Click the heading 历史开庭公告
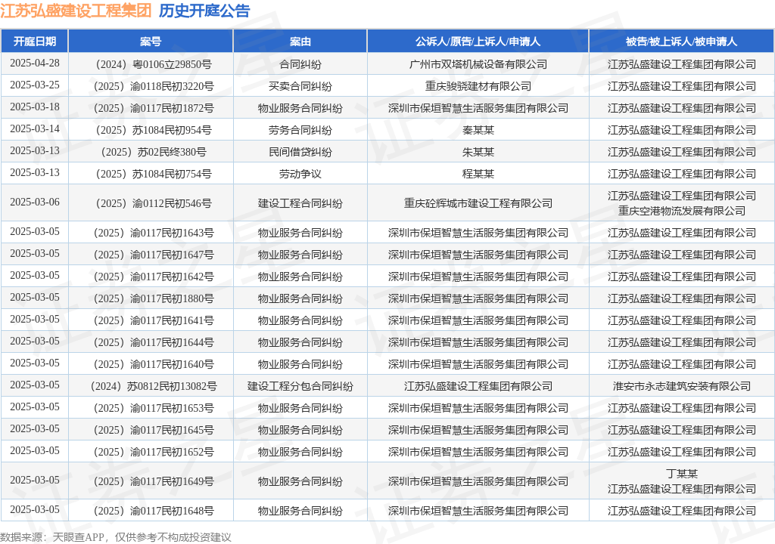 [204, 11]
